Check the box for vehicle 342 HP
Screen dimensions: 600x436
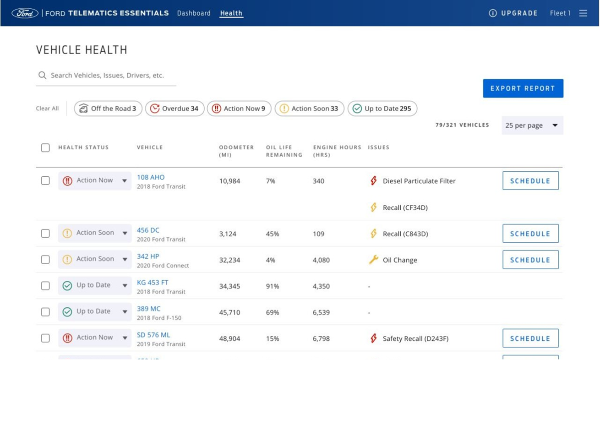click(45, 260)
